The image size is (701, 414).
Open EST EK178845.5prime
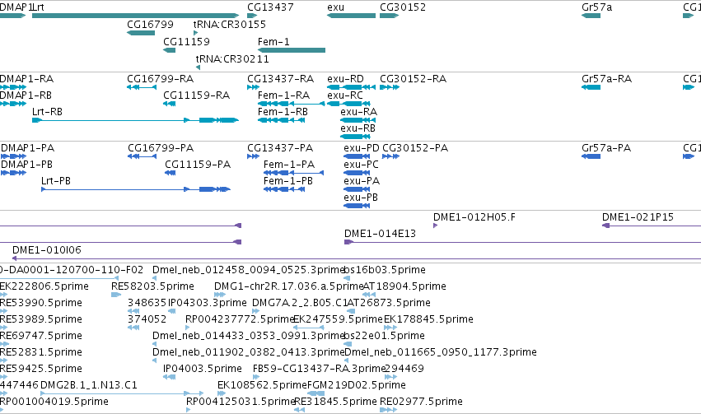[428, 320]
